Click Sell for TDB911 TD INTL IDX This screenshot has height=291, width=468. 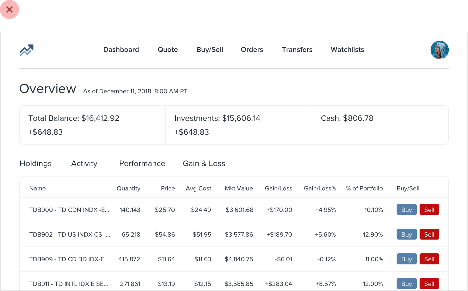point(429,284)
